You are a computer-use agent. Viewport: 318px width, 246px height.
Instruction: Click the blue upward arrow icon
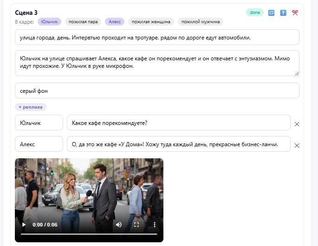[x=283, y=13]
